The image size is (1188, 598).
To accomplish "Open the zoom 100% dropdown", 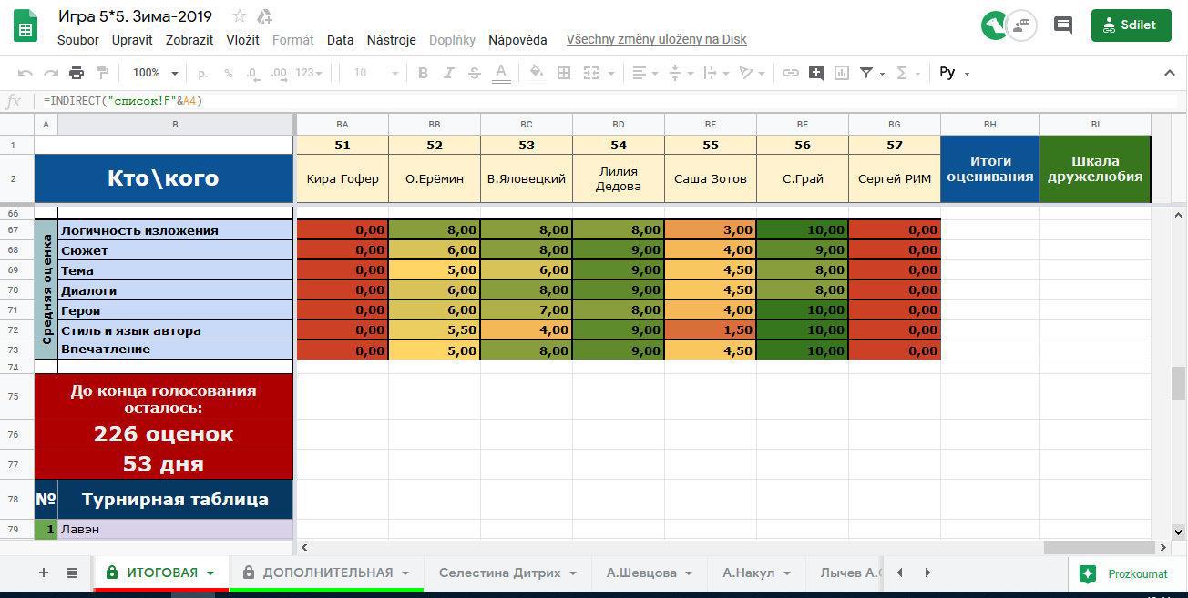I will tap(155, 73).
